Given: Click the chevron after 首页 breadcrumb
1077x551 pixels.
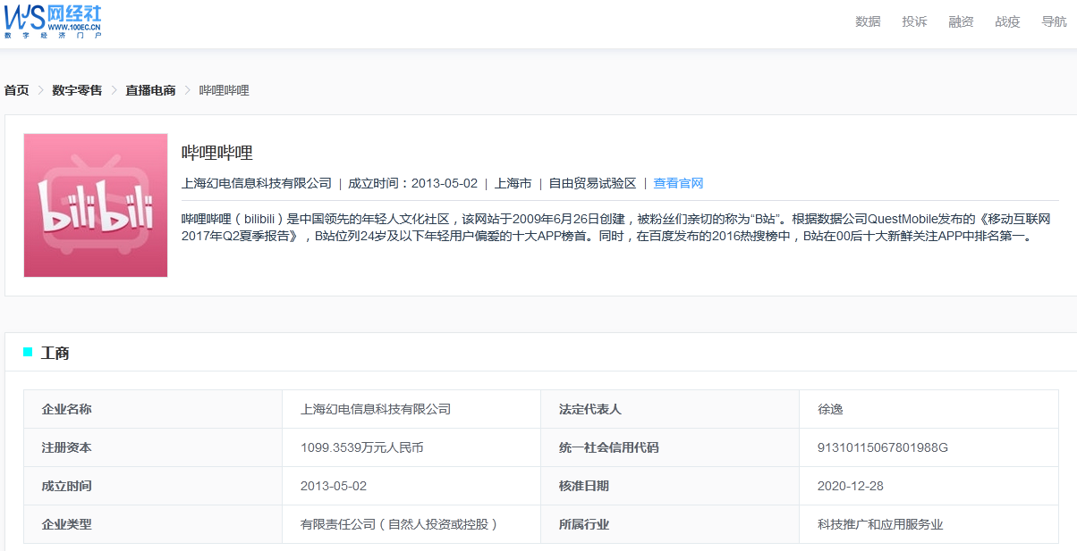Looking at the screenshot, I should pos(41,90).
